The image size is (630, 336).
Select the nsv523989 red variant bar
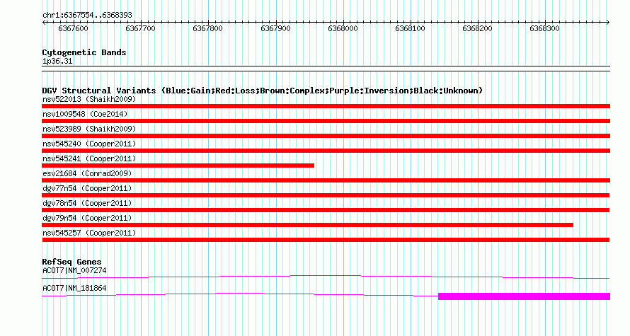[x=326, y=136]
